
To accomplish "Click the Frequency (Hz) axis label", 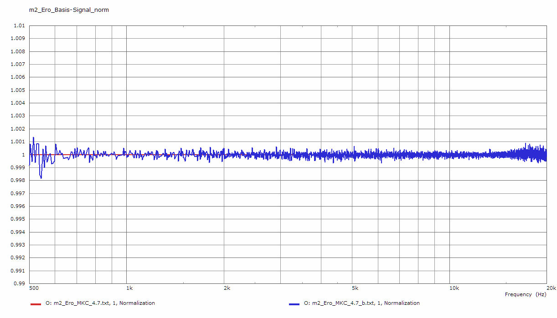I will pyautogui.click(x=526, y=294).
